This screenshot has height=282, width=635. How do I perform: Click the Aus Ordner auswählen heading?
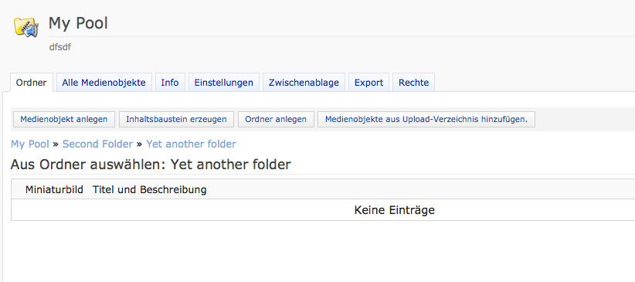[151, 165]
